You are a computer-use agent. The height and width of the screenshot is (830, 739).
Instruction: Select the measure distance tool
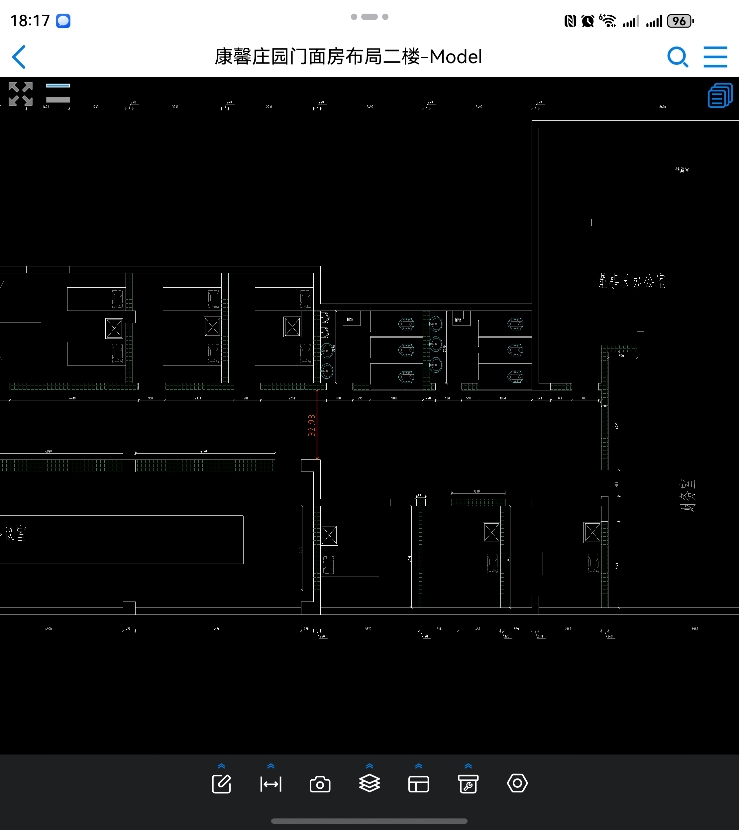(x=271, y=784)
